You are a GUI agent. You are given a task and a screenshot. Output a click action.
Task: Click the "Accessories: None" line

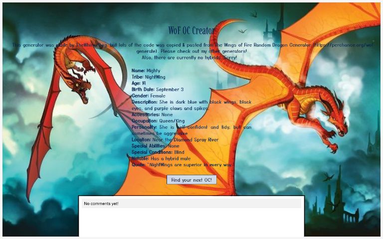pos(152,115)
